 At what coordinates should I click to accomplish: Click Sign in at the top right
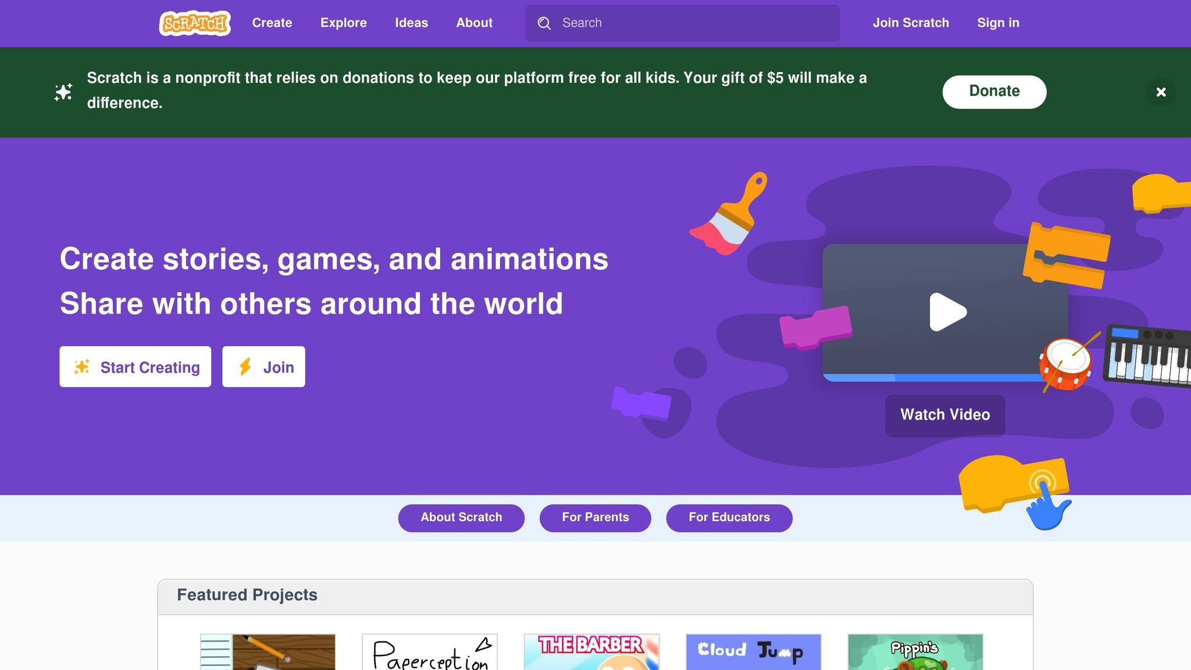(x=998, y=23)
